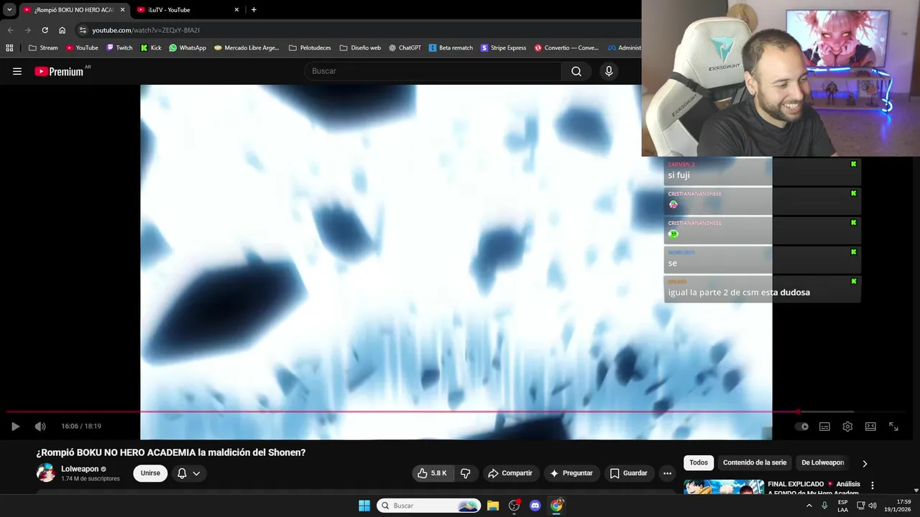920x517 pixels.
Task: Reload the page
Action: (x=45, y=30)
